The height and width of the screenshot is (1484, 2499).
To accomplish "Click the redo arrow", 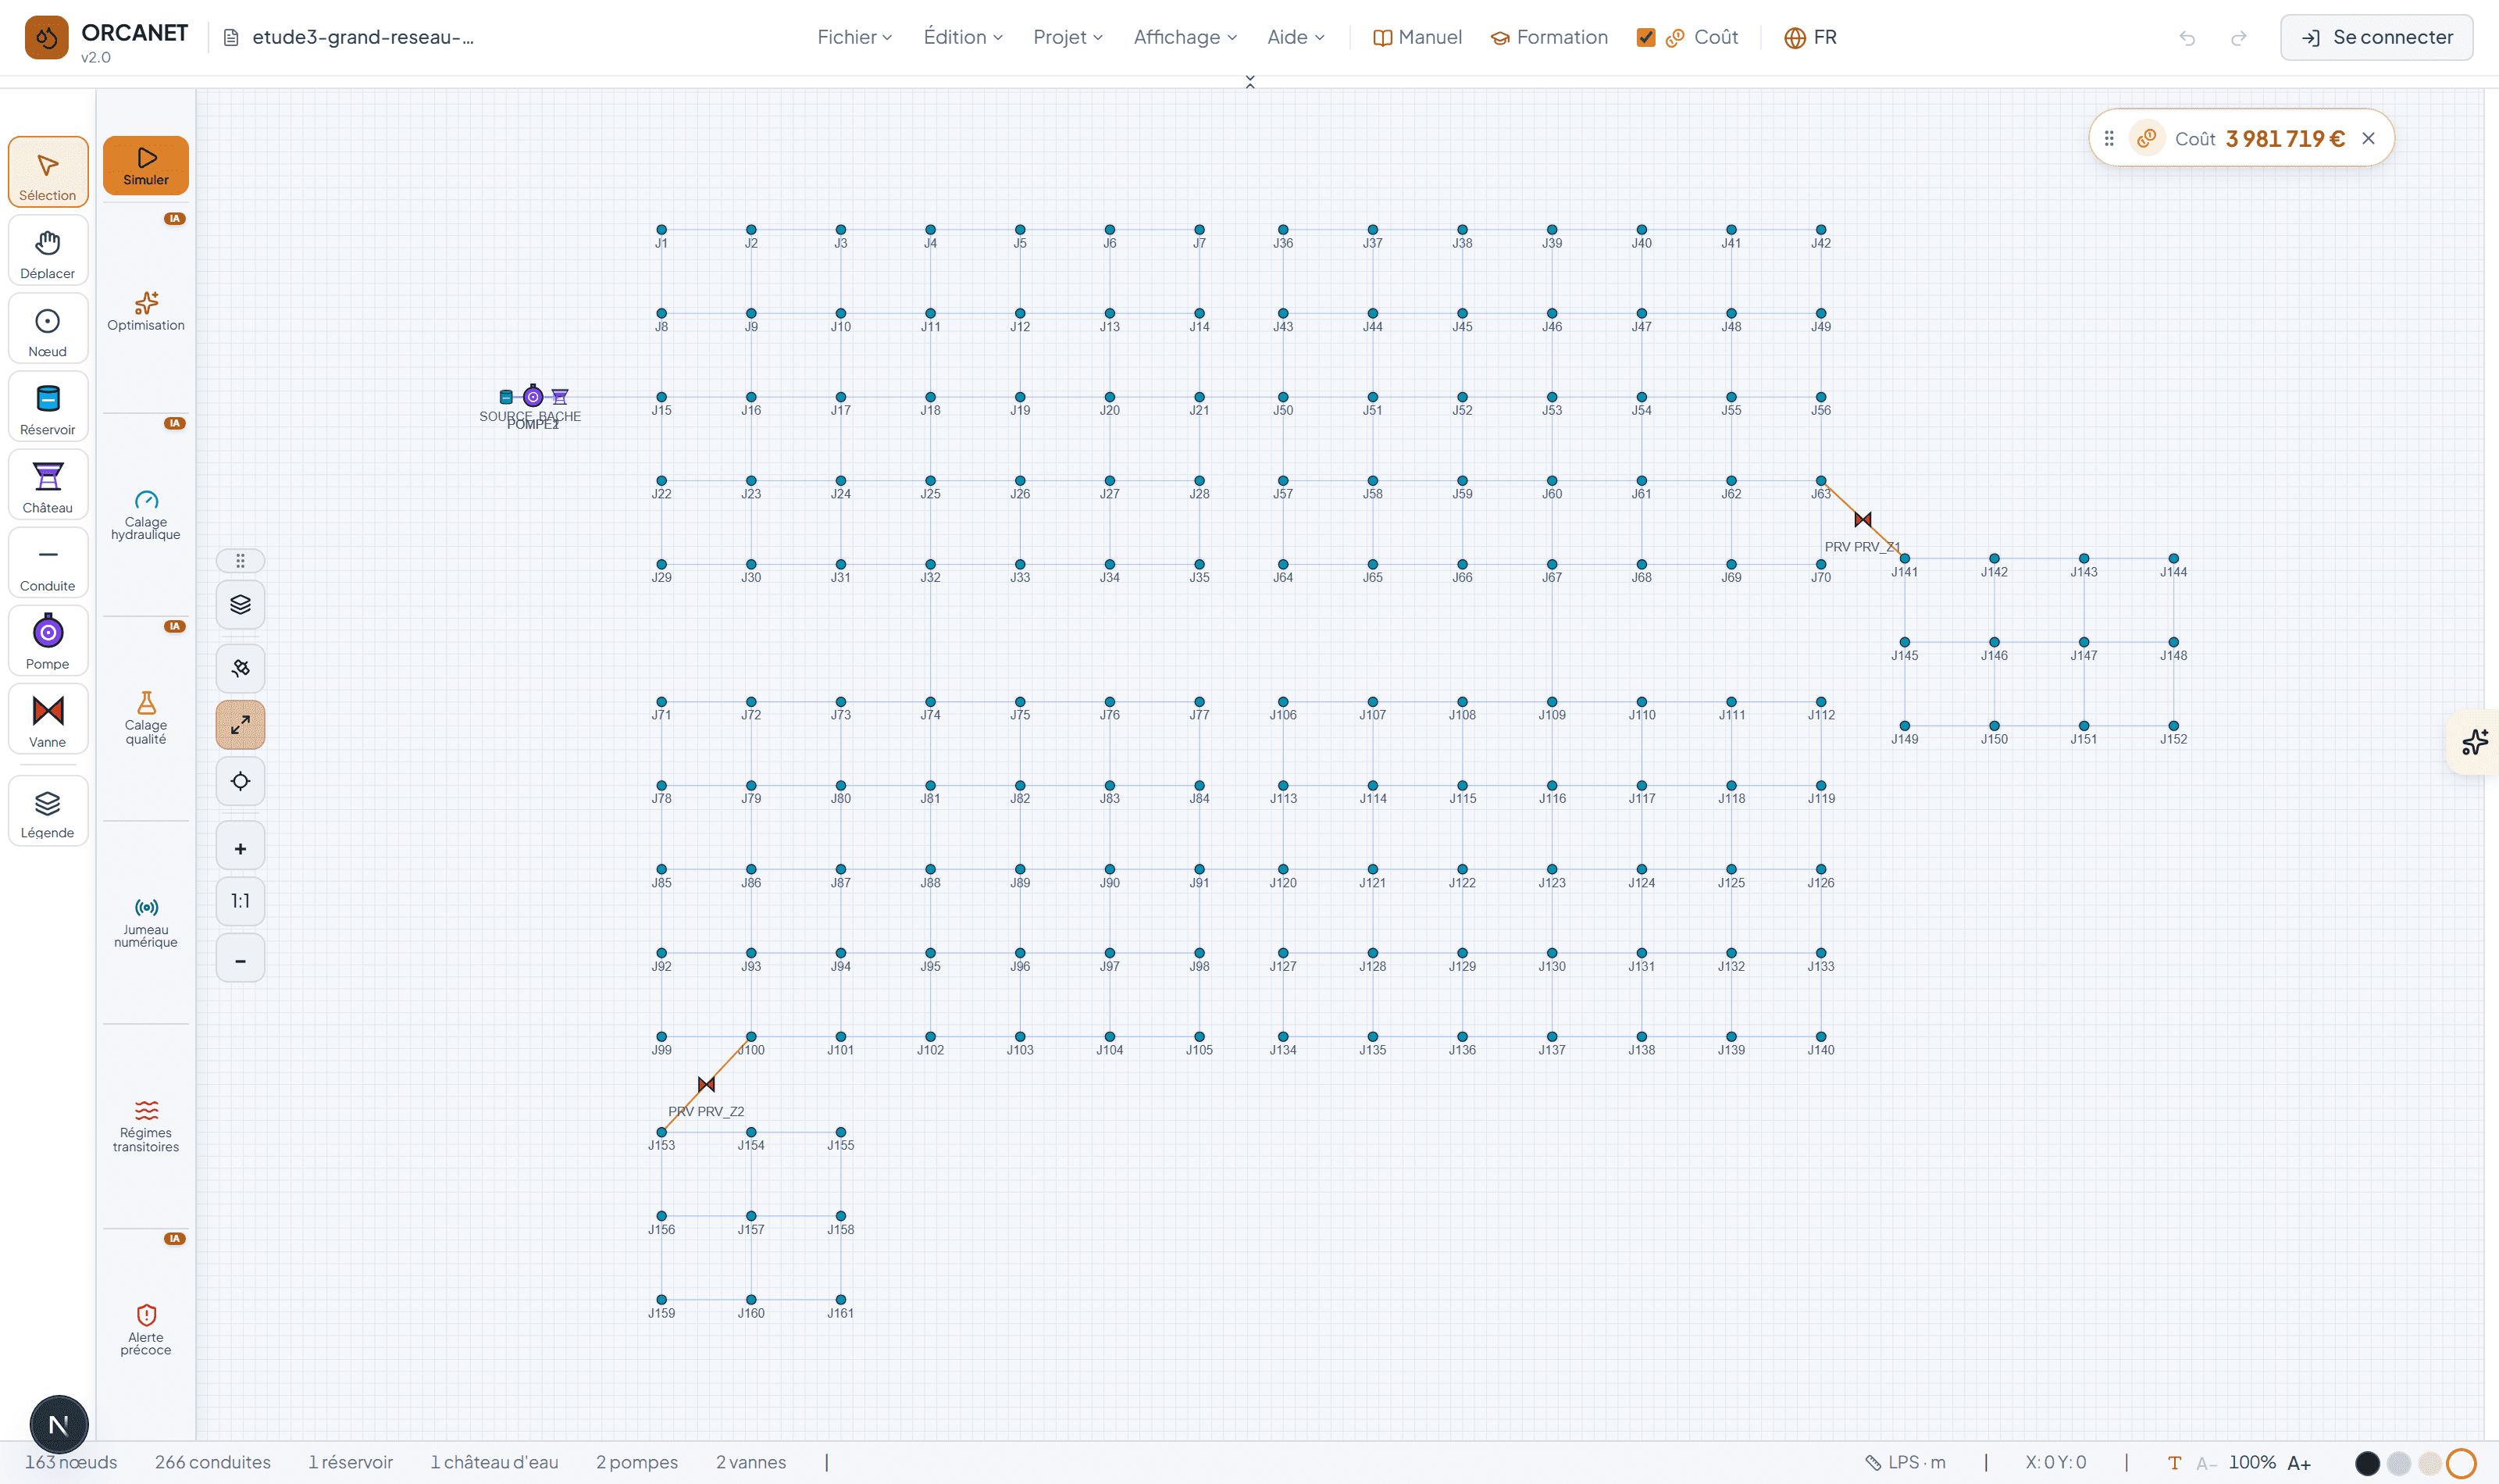I will tap(2239, 38).
